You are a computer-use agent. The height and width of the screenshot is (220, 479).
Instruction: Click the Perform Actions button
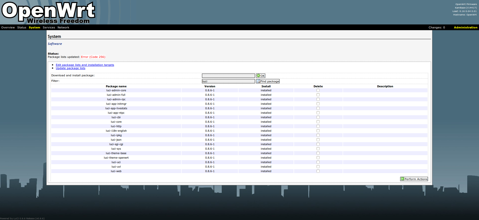pyautogui.click(x=414, y=179)
